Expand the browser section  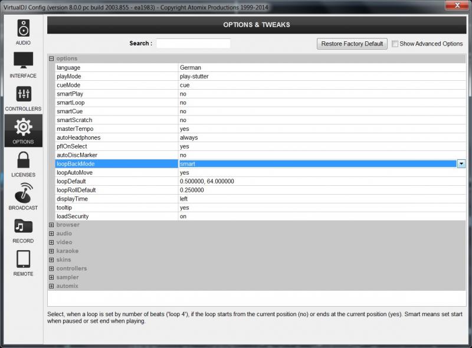(x=51, y=225)
